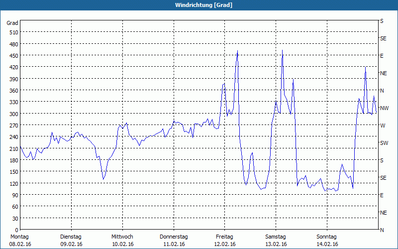The image size is (398, 249).
Task: Click the 330 degree label
Action: click(x=14, y=102)
